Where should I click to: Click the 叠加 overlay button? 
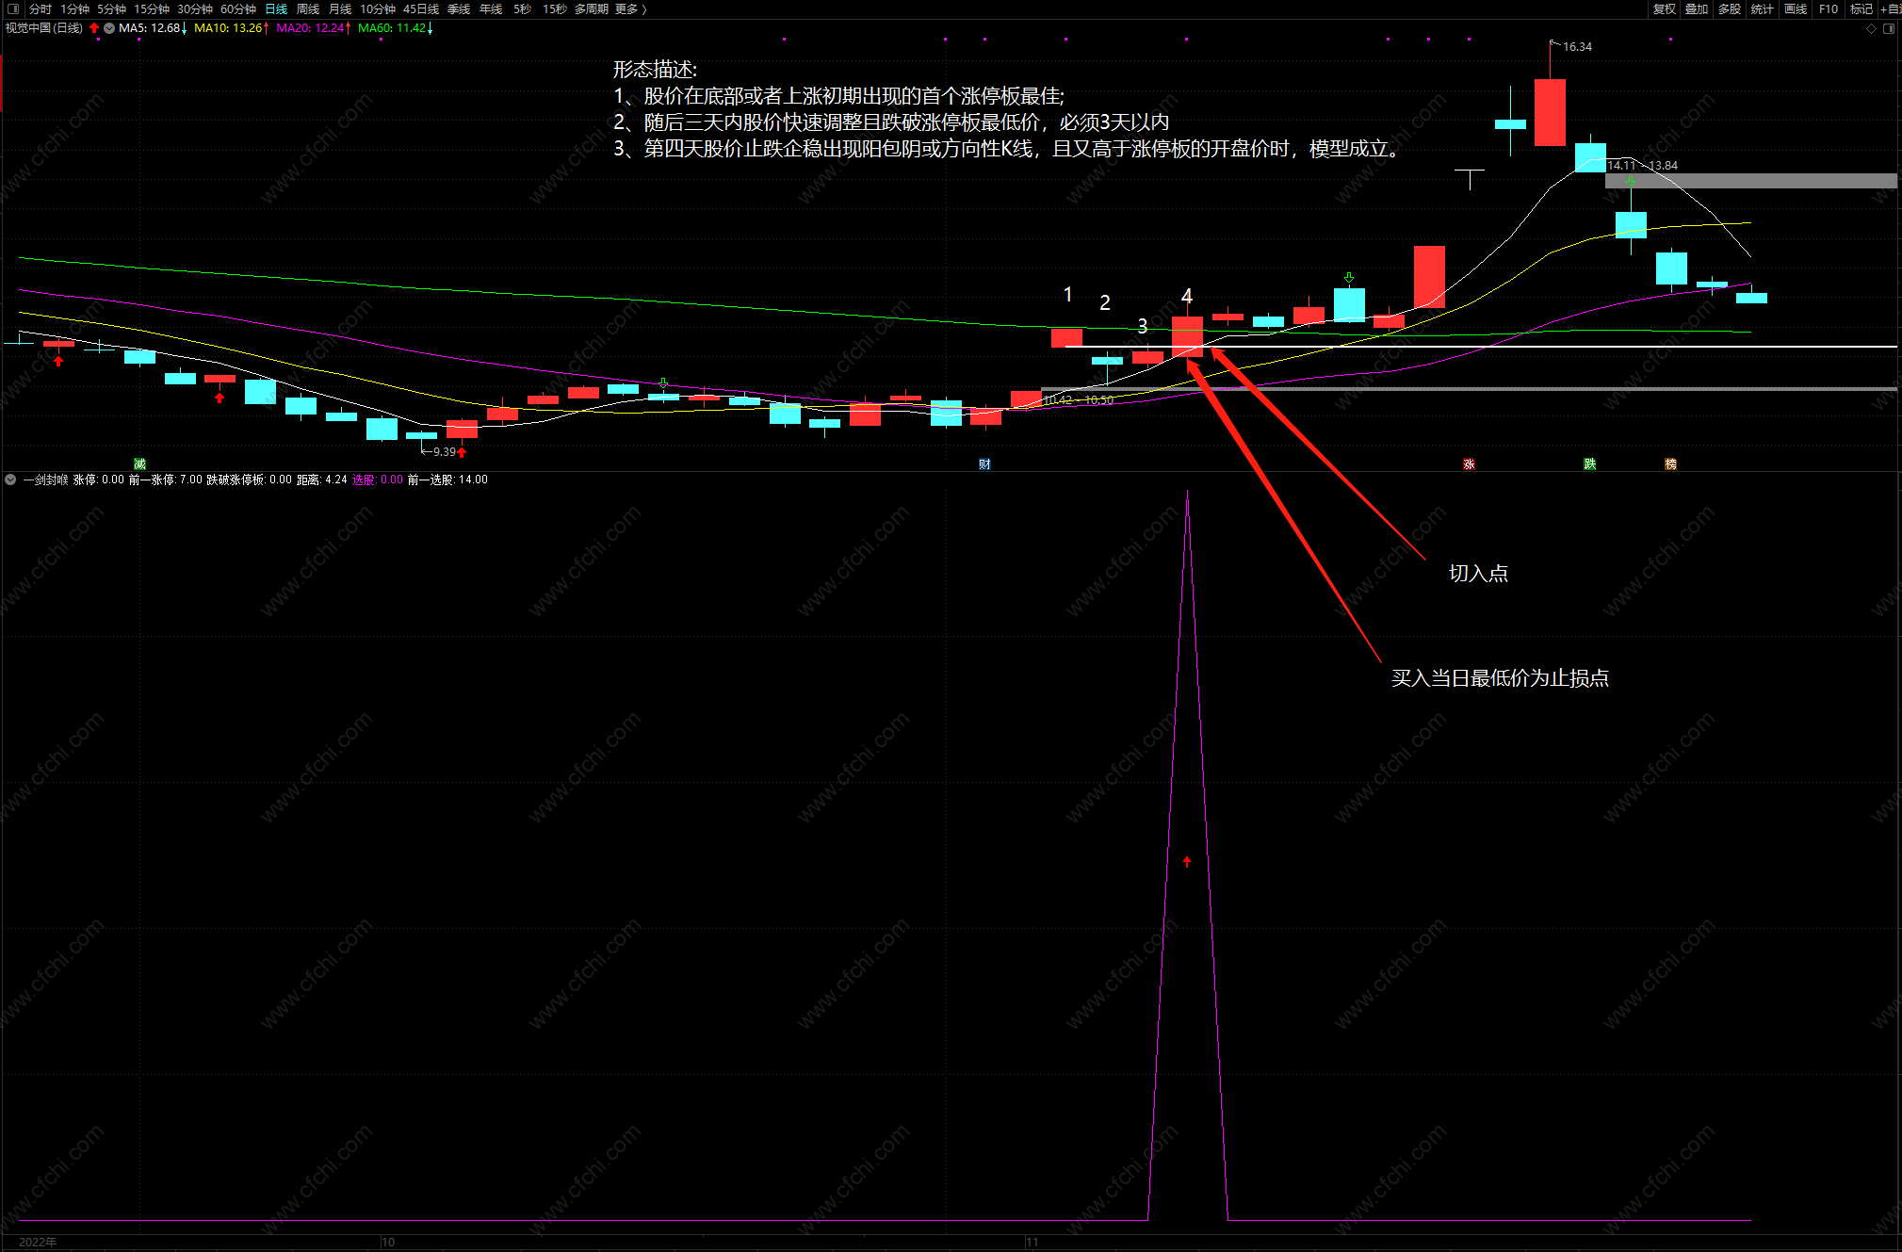pyautogui.click(x=1697, y=8)
